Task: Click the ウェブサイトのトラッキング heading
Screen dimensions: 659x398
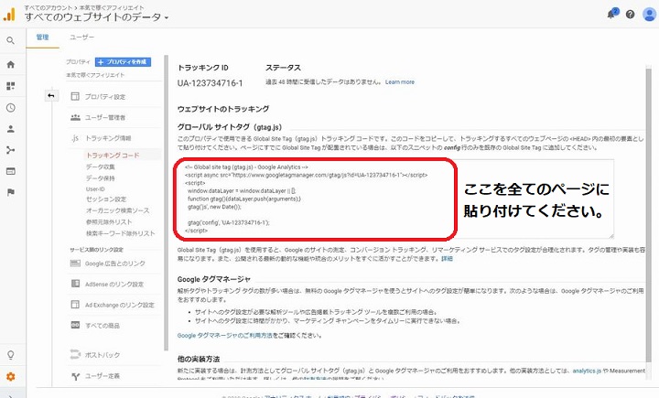Action: pyautogui.click(x=223, y=109)
